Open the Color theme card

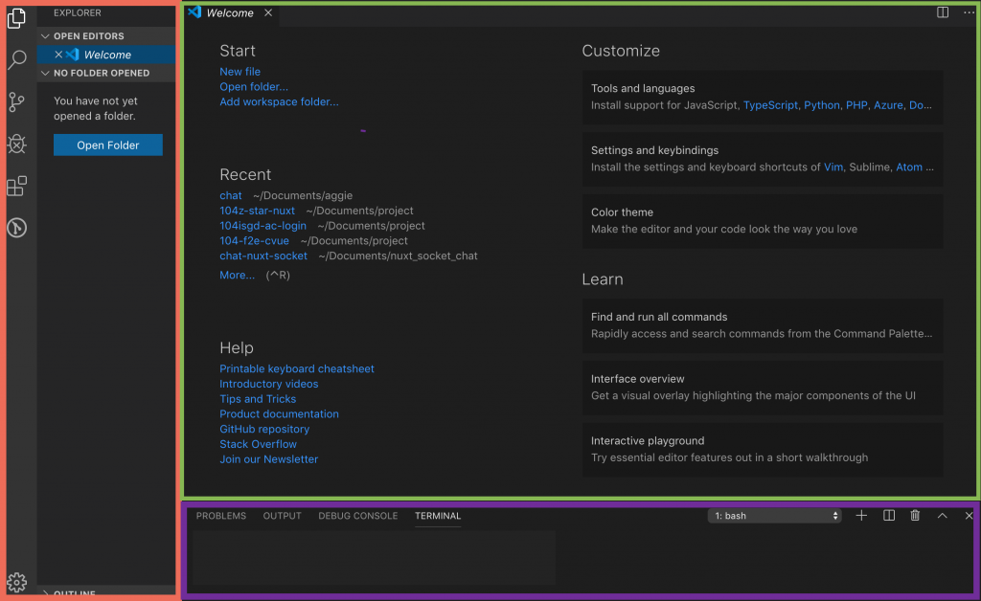pyautogui.click(x=762, y=220)
